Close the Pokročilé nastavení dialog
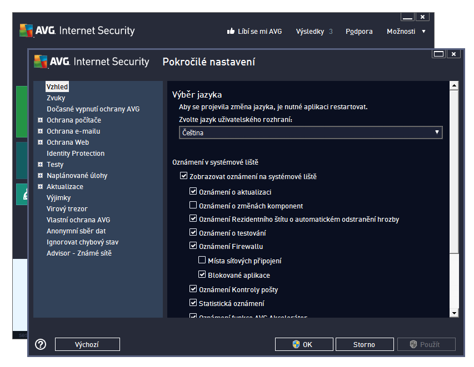Image resolution: width=474 pixels, height=367 pixels. click(x=453, y=54)
